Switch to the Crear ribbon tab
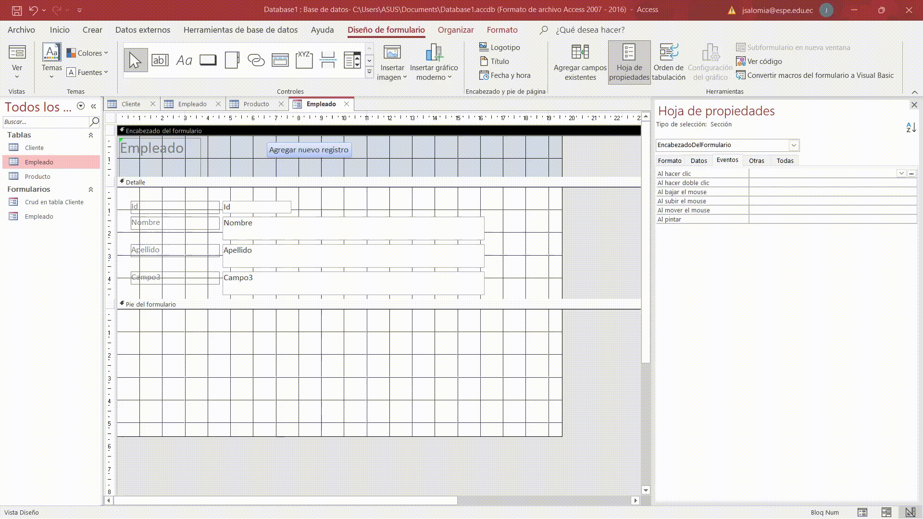This screenshot has height=519, width=923. [92, 30]
